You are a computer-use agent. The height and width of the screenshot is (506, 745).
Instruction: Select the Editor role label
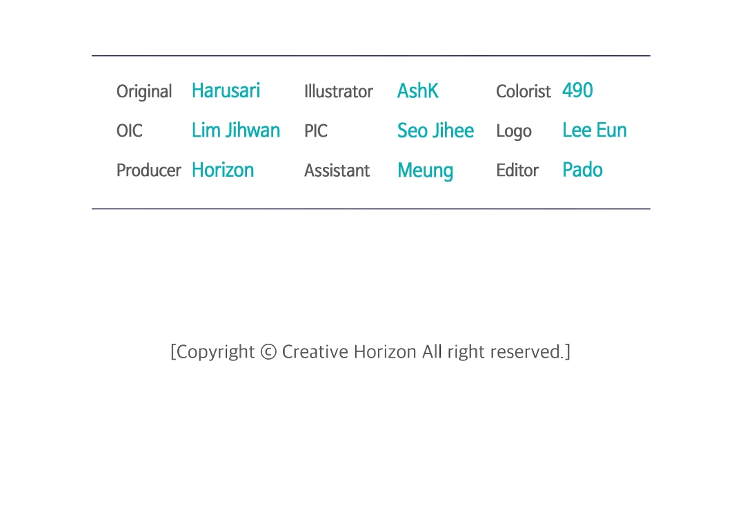coord(517,171)
